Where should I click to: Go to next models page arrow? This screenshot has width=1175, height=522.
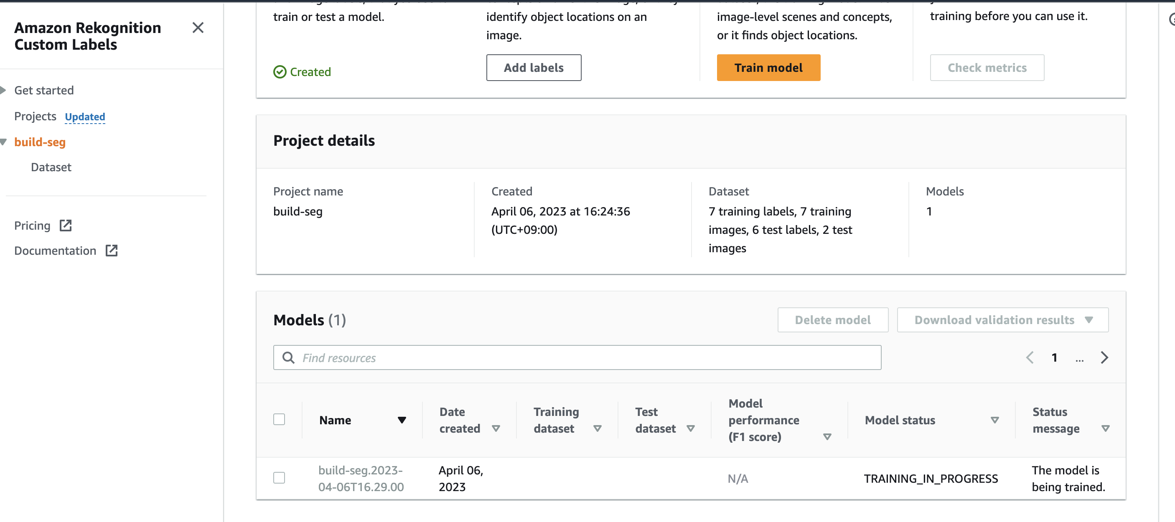coord(1104,357)
